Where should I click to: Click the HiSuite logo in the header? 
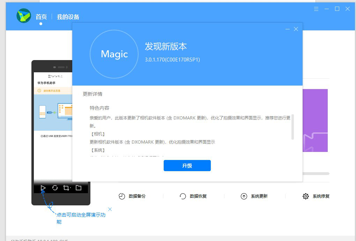(24, 16)
